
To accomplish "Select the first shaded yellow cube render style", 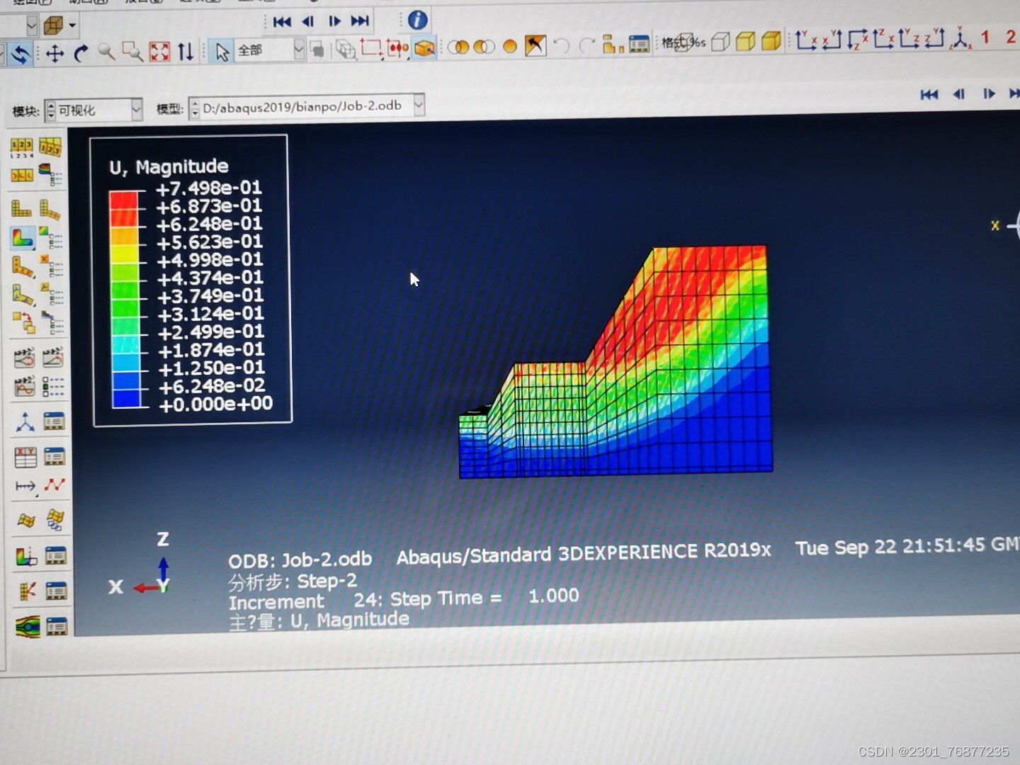I will [x=745, y=41].
